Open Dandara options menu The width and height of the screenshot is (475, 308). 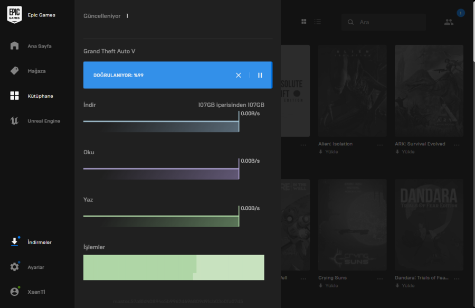[x=457, y=278]
